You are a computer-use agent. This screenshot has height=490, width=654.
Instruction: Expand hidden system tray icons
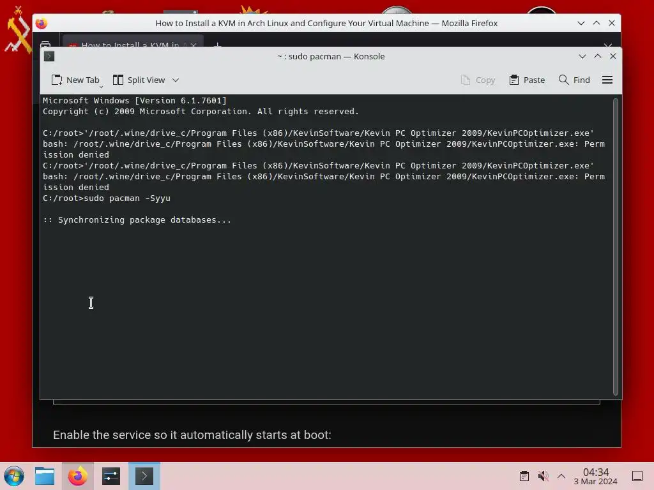click(561, 476)
